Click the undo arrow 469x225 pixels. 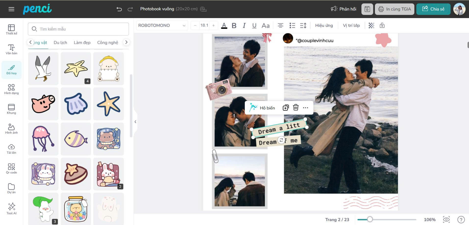tap(119, 9)
